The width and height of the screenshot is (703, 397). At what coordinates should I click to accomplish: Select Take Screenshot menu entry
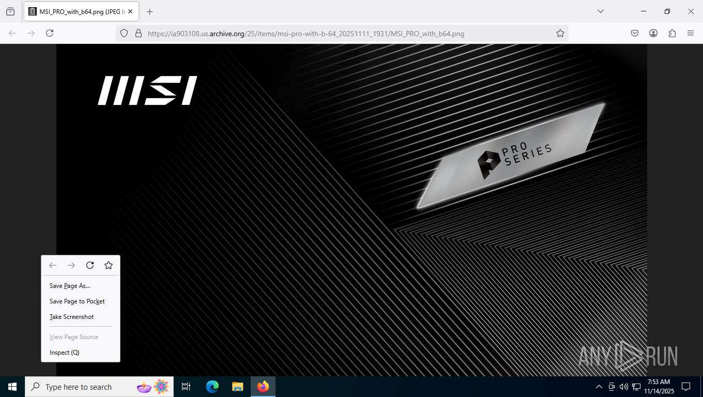click(81, 317)
